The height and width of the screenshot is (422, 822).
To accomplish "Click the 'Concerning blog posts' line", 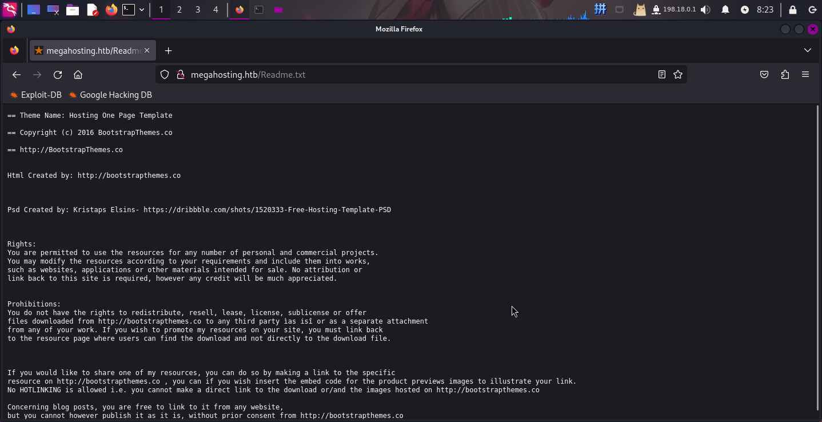I will [x=146, y=407].
